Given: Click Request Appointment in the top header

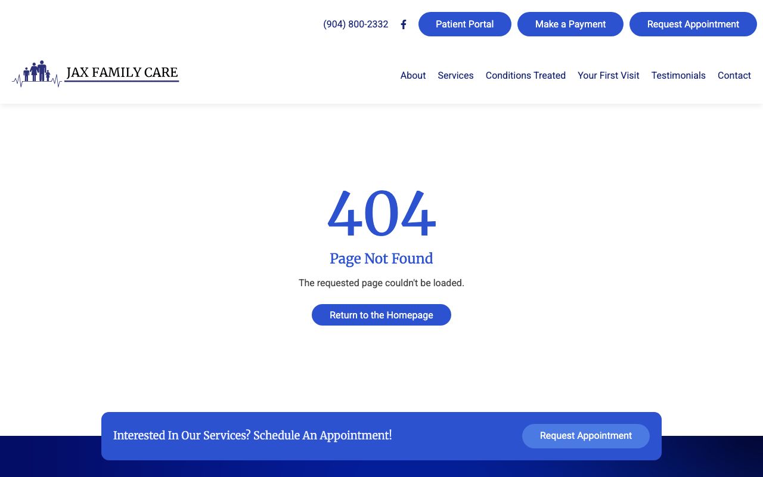Looking at the screenshot, I should click(x=693, y=24).
